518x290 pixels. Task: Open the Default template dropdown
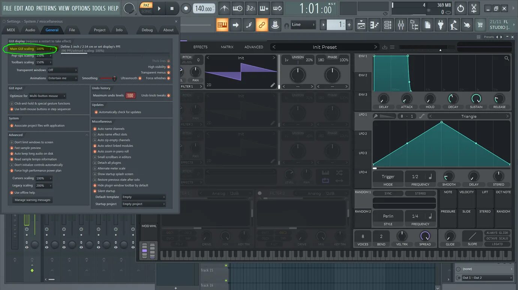(144, 197)
